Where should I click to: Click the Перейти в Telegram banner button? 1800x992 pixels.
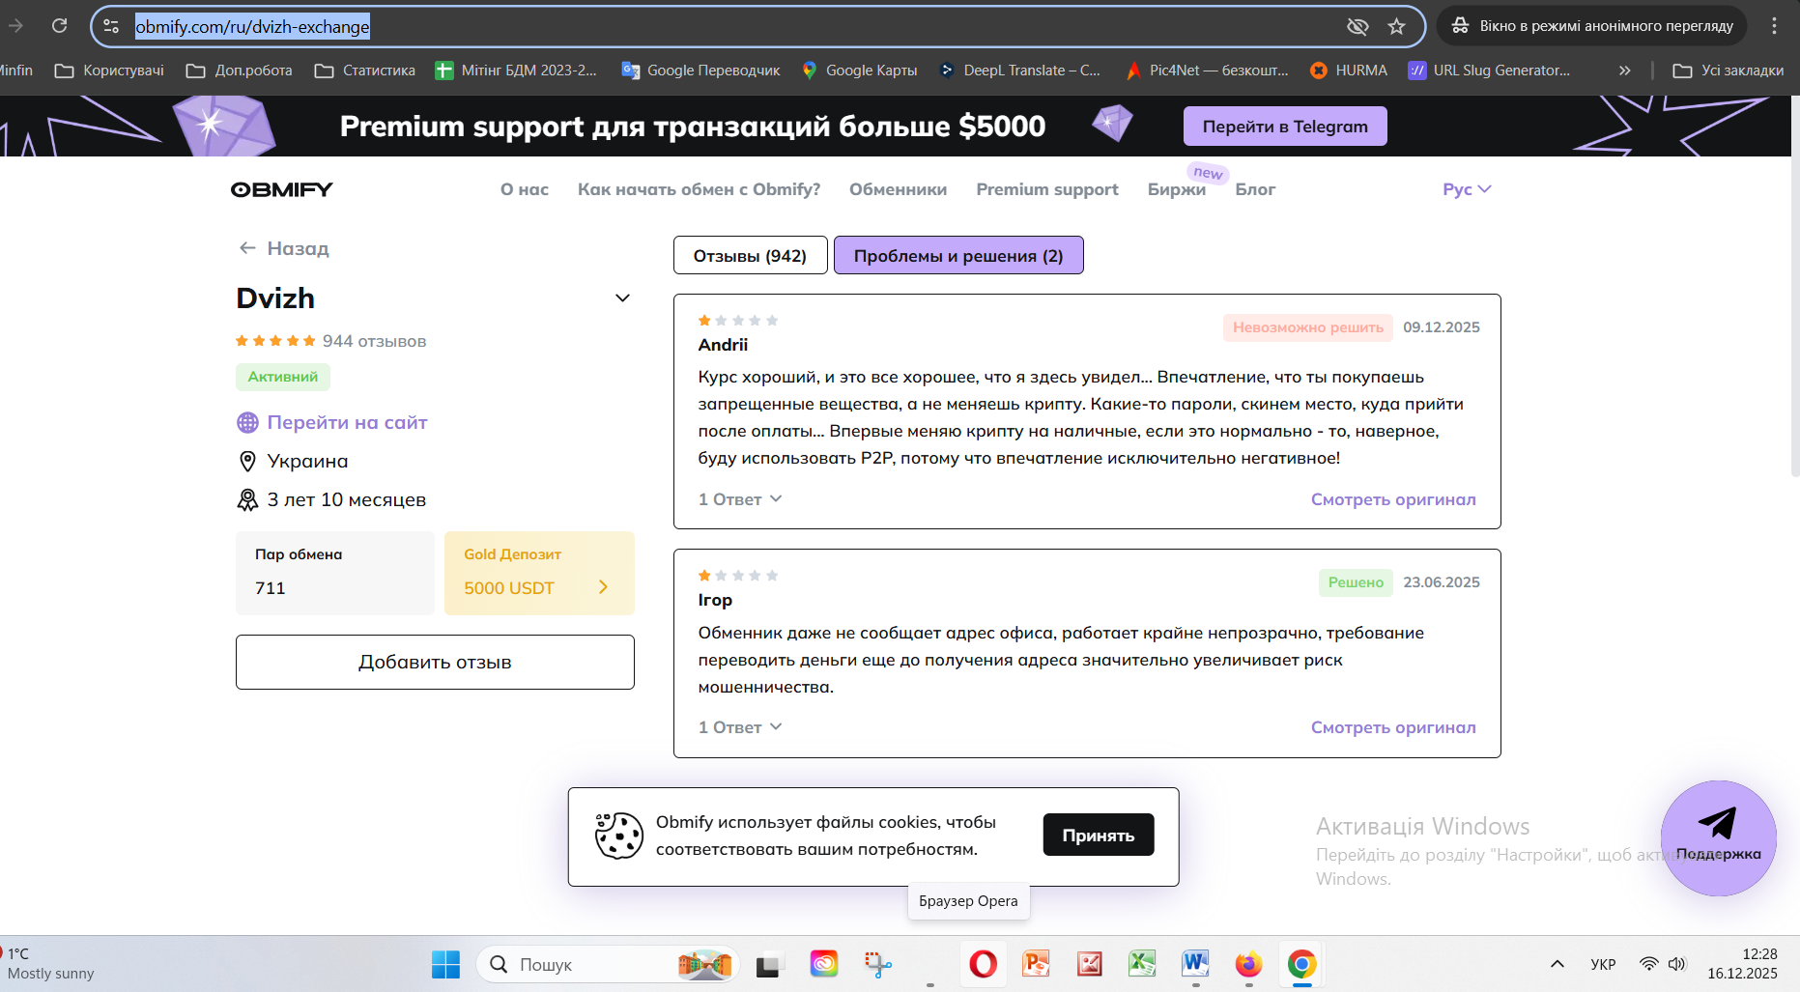[x=1285, y=127]
